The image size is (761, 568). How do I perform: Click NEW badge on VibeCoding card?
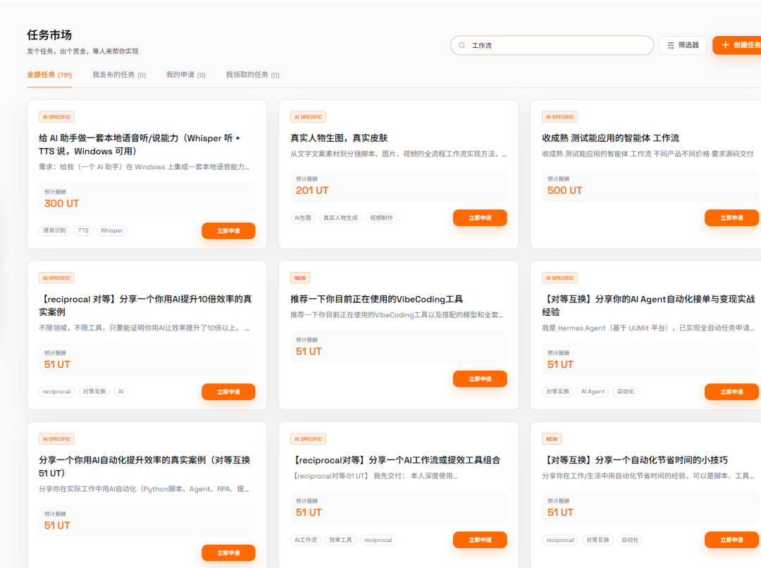[x=300, y=278]
